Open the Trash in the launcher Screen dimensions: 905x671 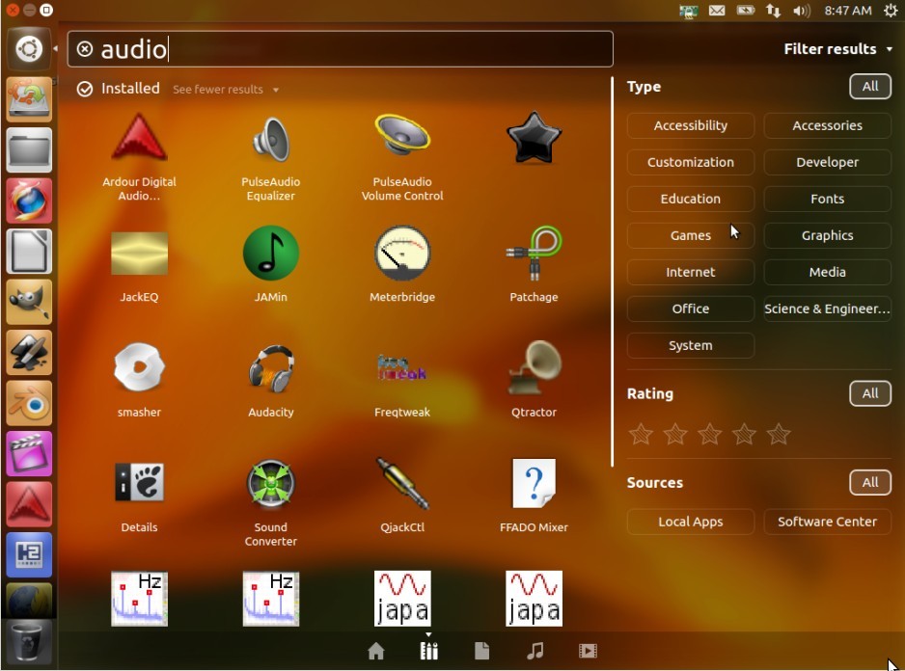29,644
